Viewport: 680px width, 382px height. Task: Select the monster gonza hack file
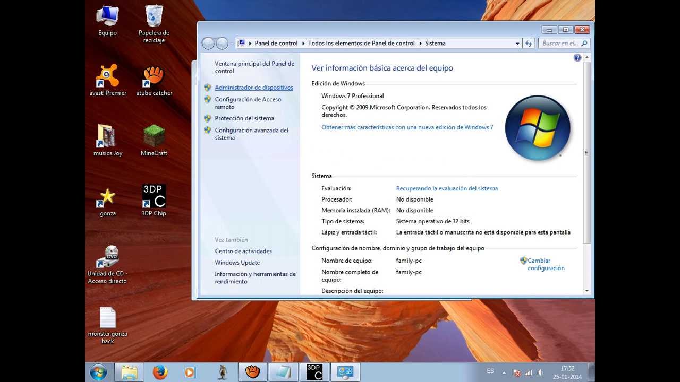coord(108,325)
